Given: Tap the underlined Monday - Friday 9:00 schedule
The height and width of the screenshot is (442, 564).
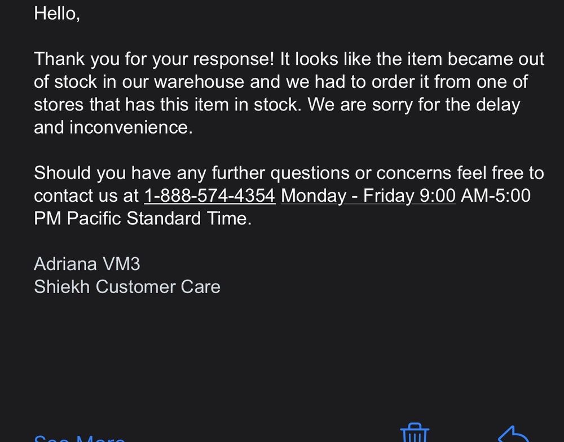Looking at the screenshot, I should coord(368,196).
